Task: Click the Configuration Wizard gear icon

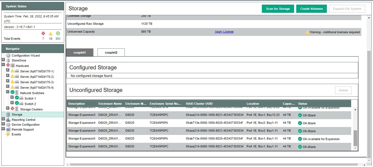Action: [8, 55]
